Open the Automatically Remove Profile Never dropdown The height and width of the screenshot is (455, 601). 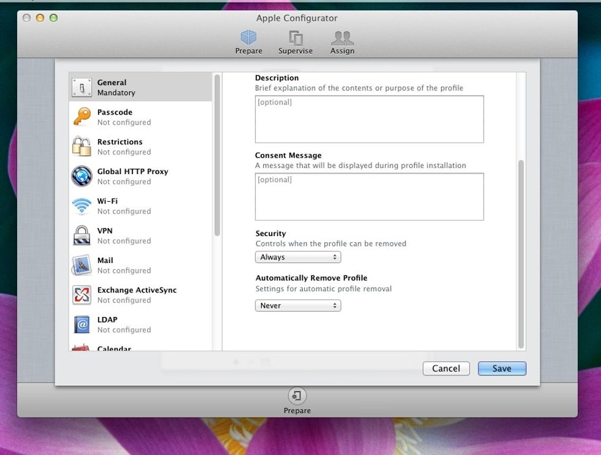tap(298, 305)
